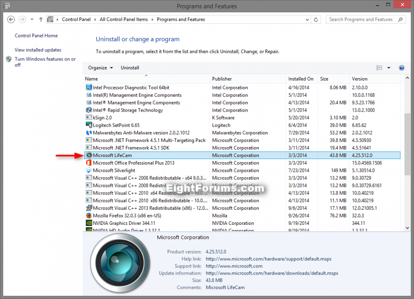414x299 pixels.
Task: Open View installed updates link
Action: [38, 50]
